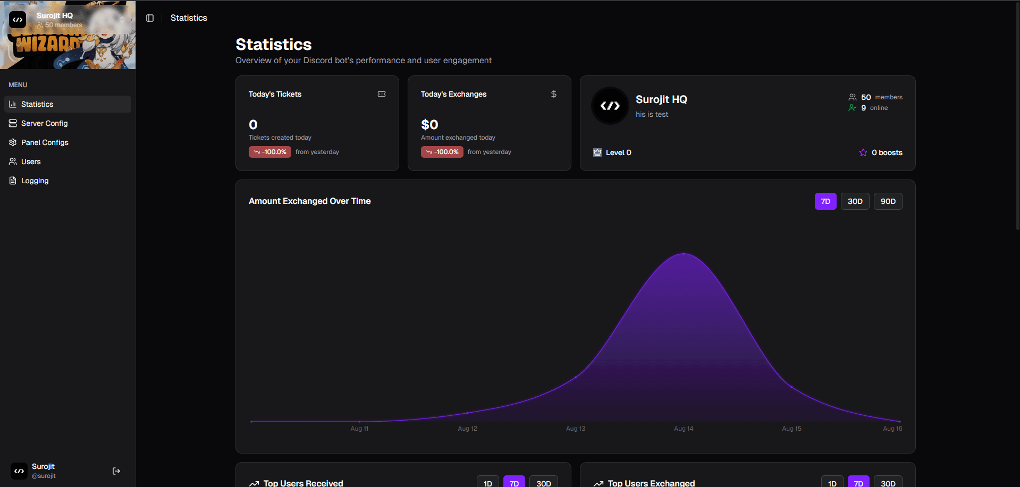The image size is (1020, 487).
Task: Click the dollar icon on Today's Exchanges card
Action: click(553, 94)
